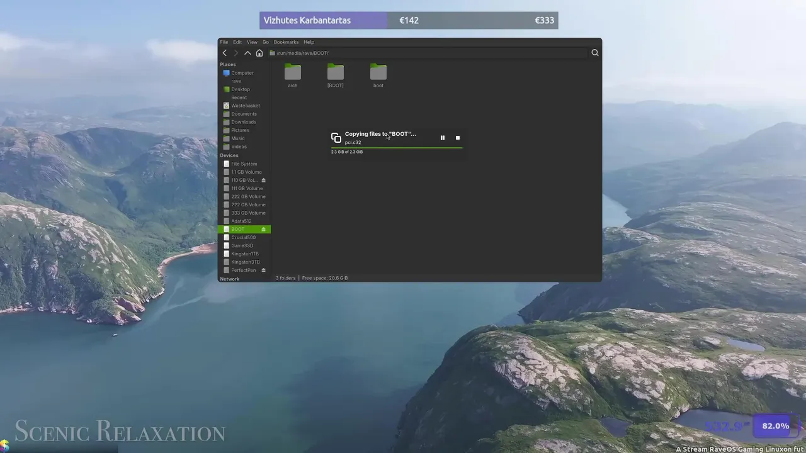
Task: Open Downloads in the sidebar
Action: tap(244, 122)
